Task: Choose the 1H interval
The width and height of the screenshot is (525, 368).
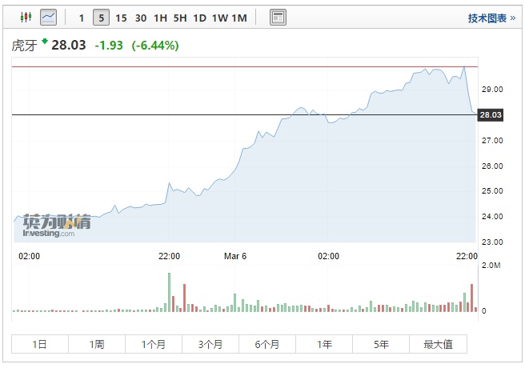Action: tap(161, 18)
